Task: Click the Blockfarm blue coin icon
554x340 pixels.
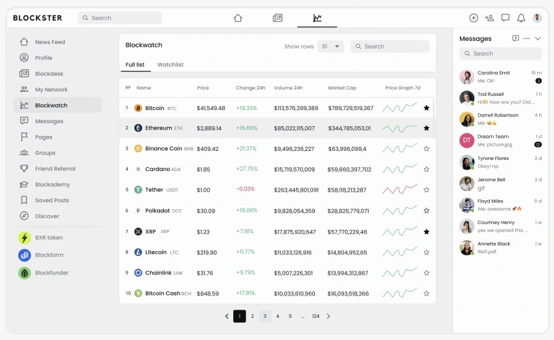Action: point(25,255)
